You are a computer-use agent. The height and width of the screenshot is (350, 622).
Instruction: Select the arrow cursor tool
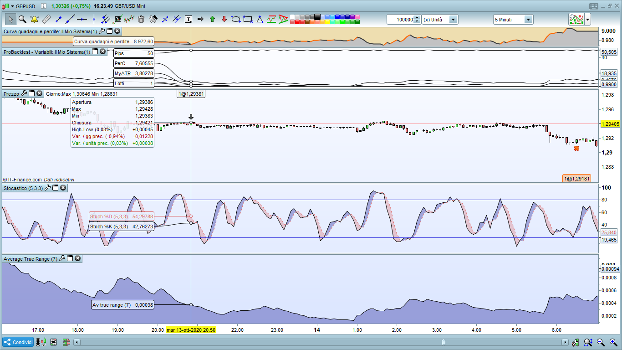pos(11,19)
